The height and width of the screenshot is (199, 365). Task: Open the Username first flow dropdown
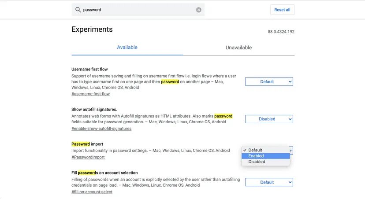pyautogui.click(x=269, y=81)
